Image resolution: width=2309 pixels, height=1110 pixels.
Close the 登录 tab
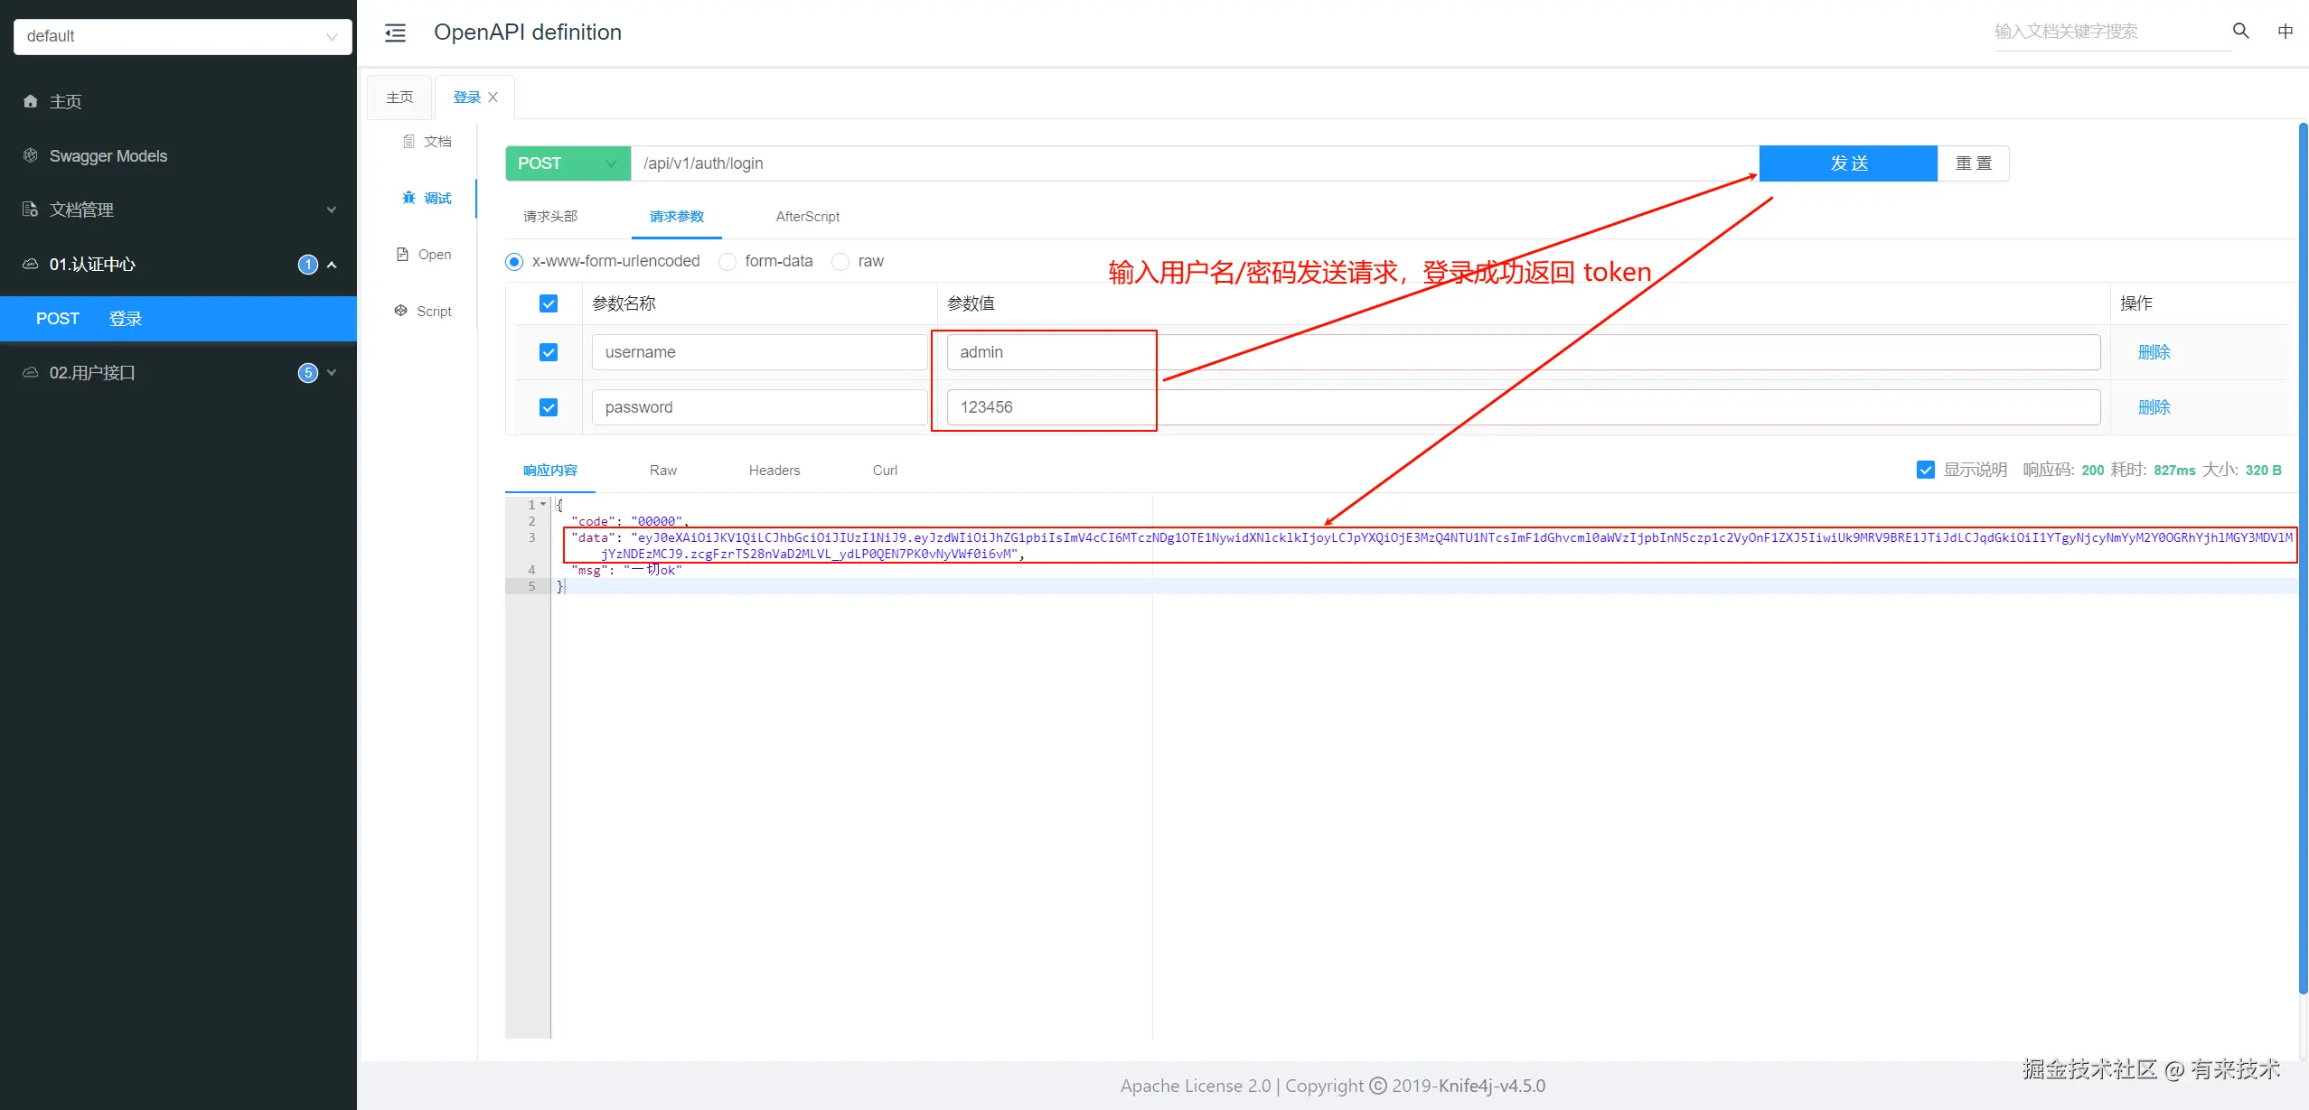(x=493, y=98)
